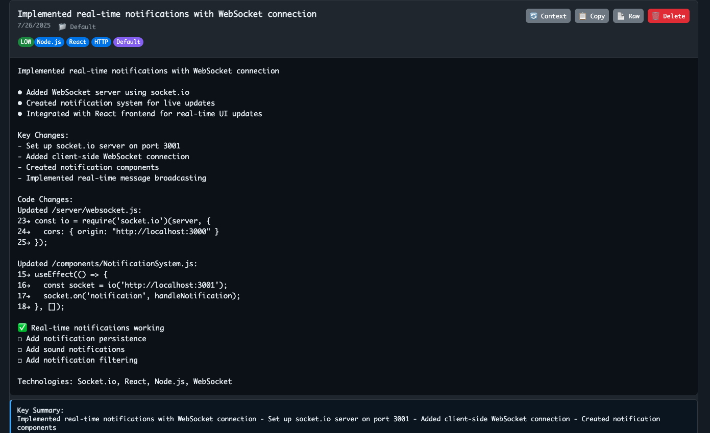Click code line 15 with useEffect

tap(63, 274)
